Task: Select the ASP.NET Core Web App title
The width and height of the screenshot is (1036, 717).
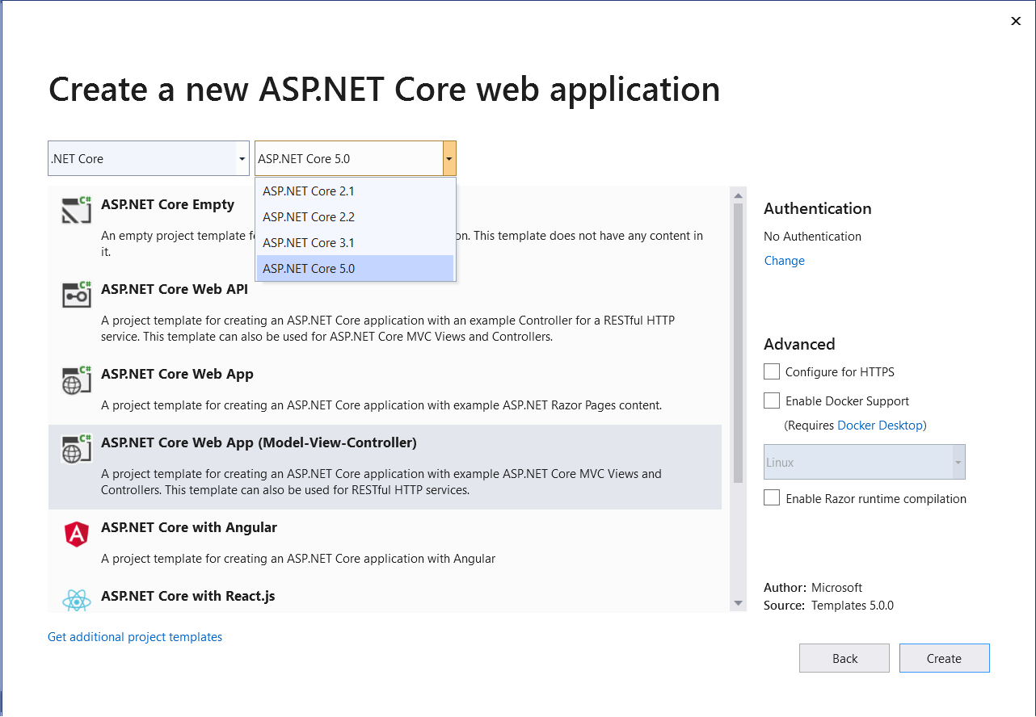Action: (x=177, y=374)
